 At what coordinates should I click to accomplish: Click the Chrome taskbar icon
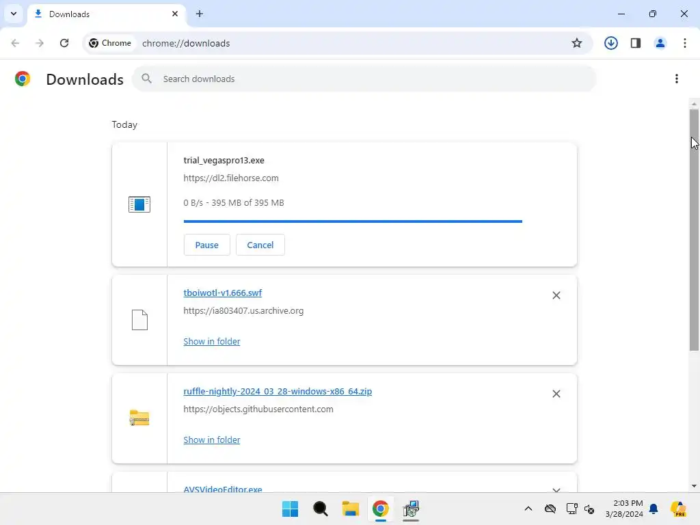(x=380, y=509)
